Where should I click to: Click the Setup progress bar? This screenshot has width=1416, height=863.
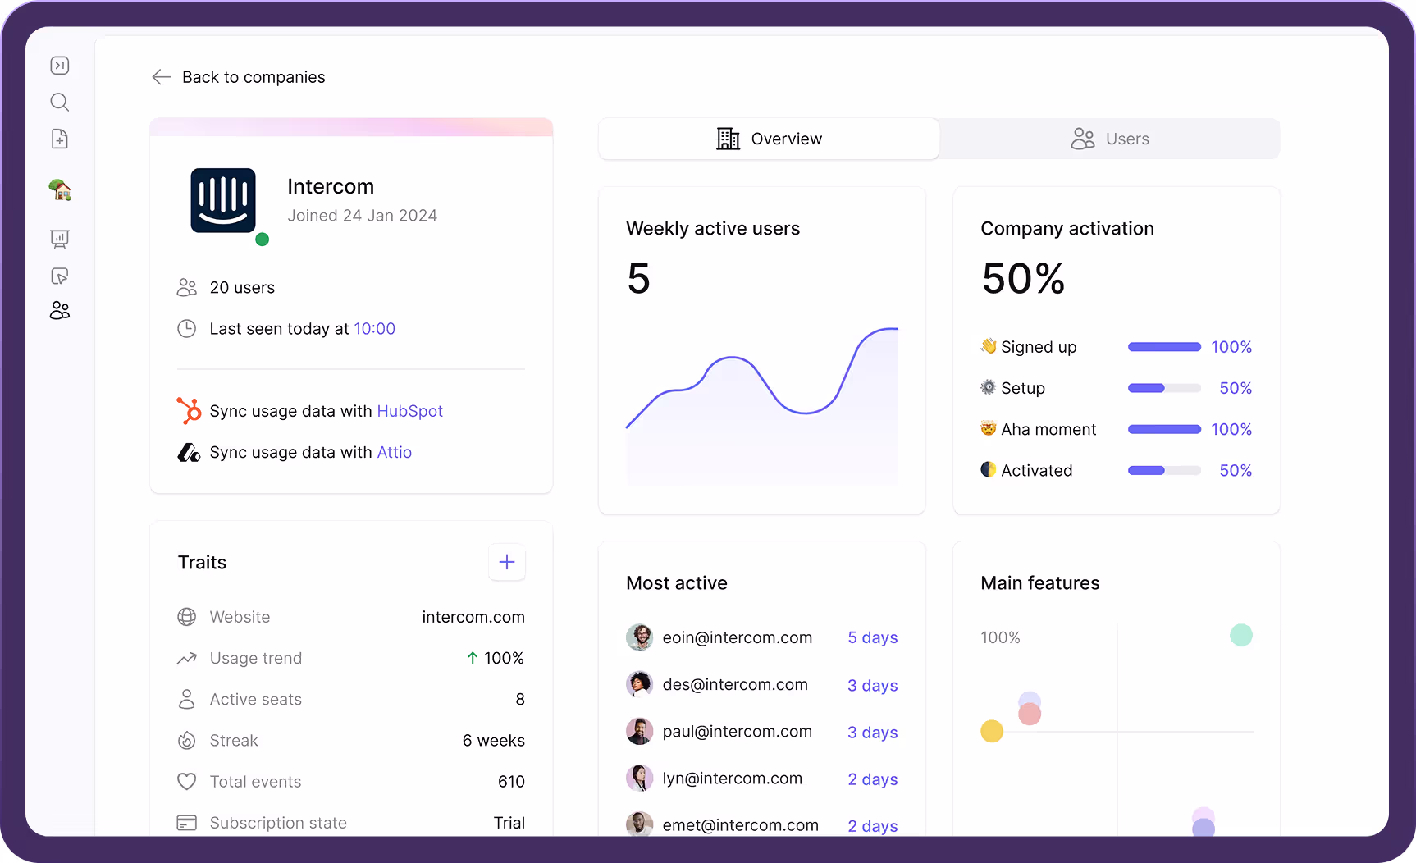(1164, 388)
